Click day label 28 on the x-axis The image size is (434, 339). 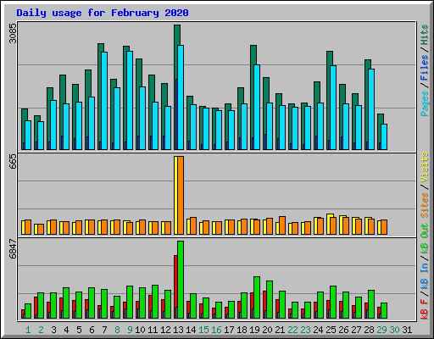tap(369, 330)
